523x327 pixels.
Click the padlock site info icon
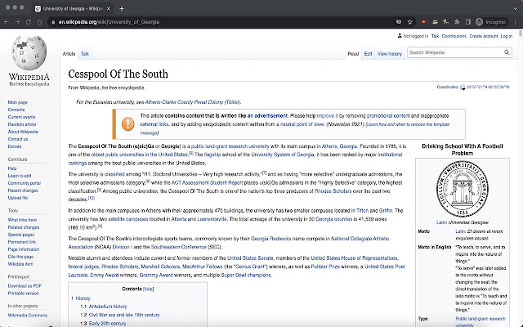click(52, 22)
